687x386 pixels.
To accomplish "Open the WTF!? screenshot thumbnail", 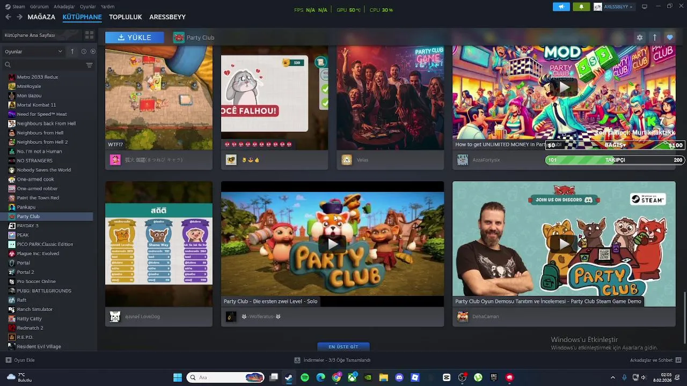I will [159, 98].
